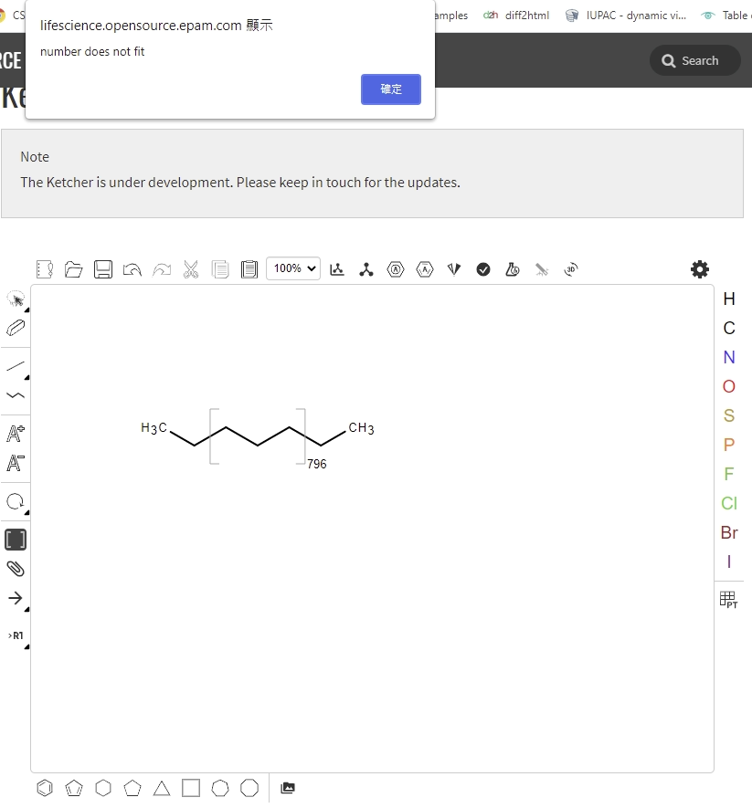Click the 796 repeat count label
This screenshot has height=808, width=752.
[317, 464]
